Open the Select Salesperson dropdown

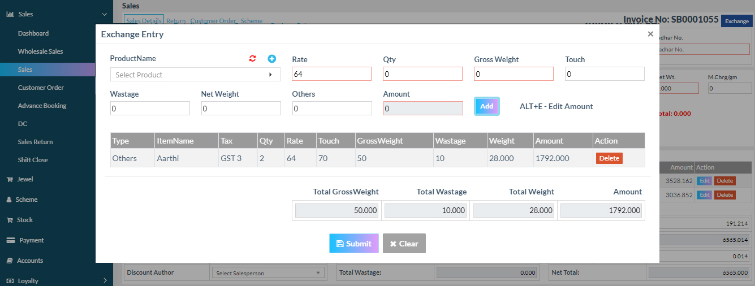point(268,273)
